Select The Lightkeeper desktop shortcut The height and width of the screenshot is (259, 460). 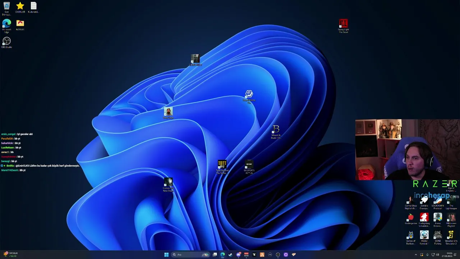451,203
